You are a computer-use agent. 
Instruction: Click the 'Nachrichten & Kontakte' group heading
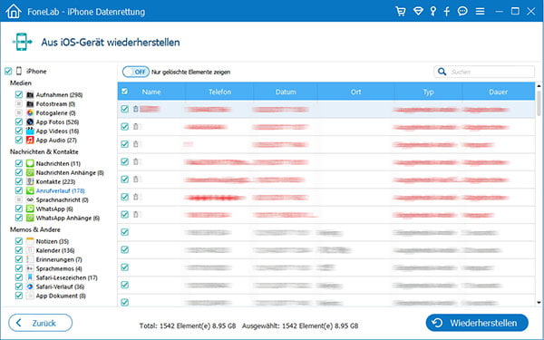click(x=44, y=151)
